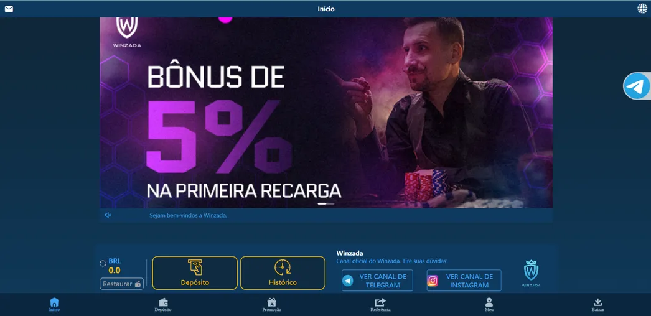Go to Início tab in bottom bar
Screen dimensions: 651x316
pyautogui.click(x=54, y=305)
